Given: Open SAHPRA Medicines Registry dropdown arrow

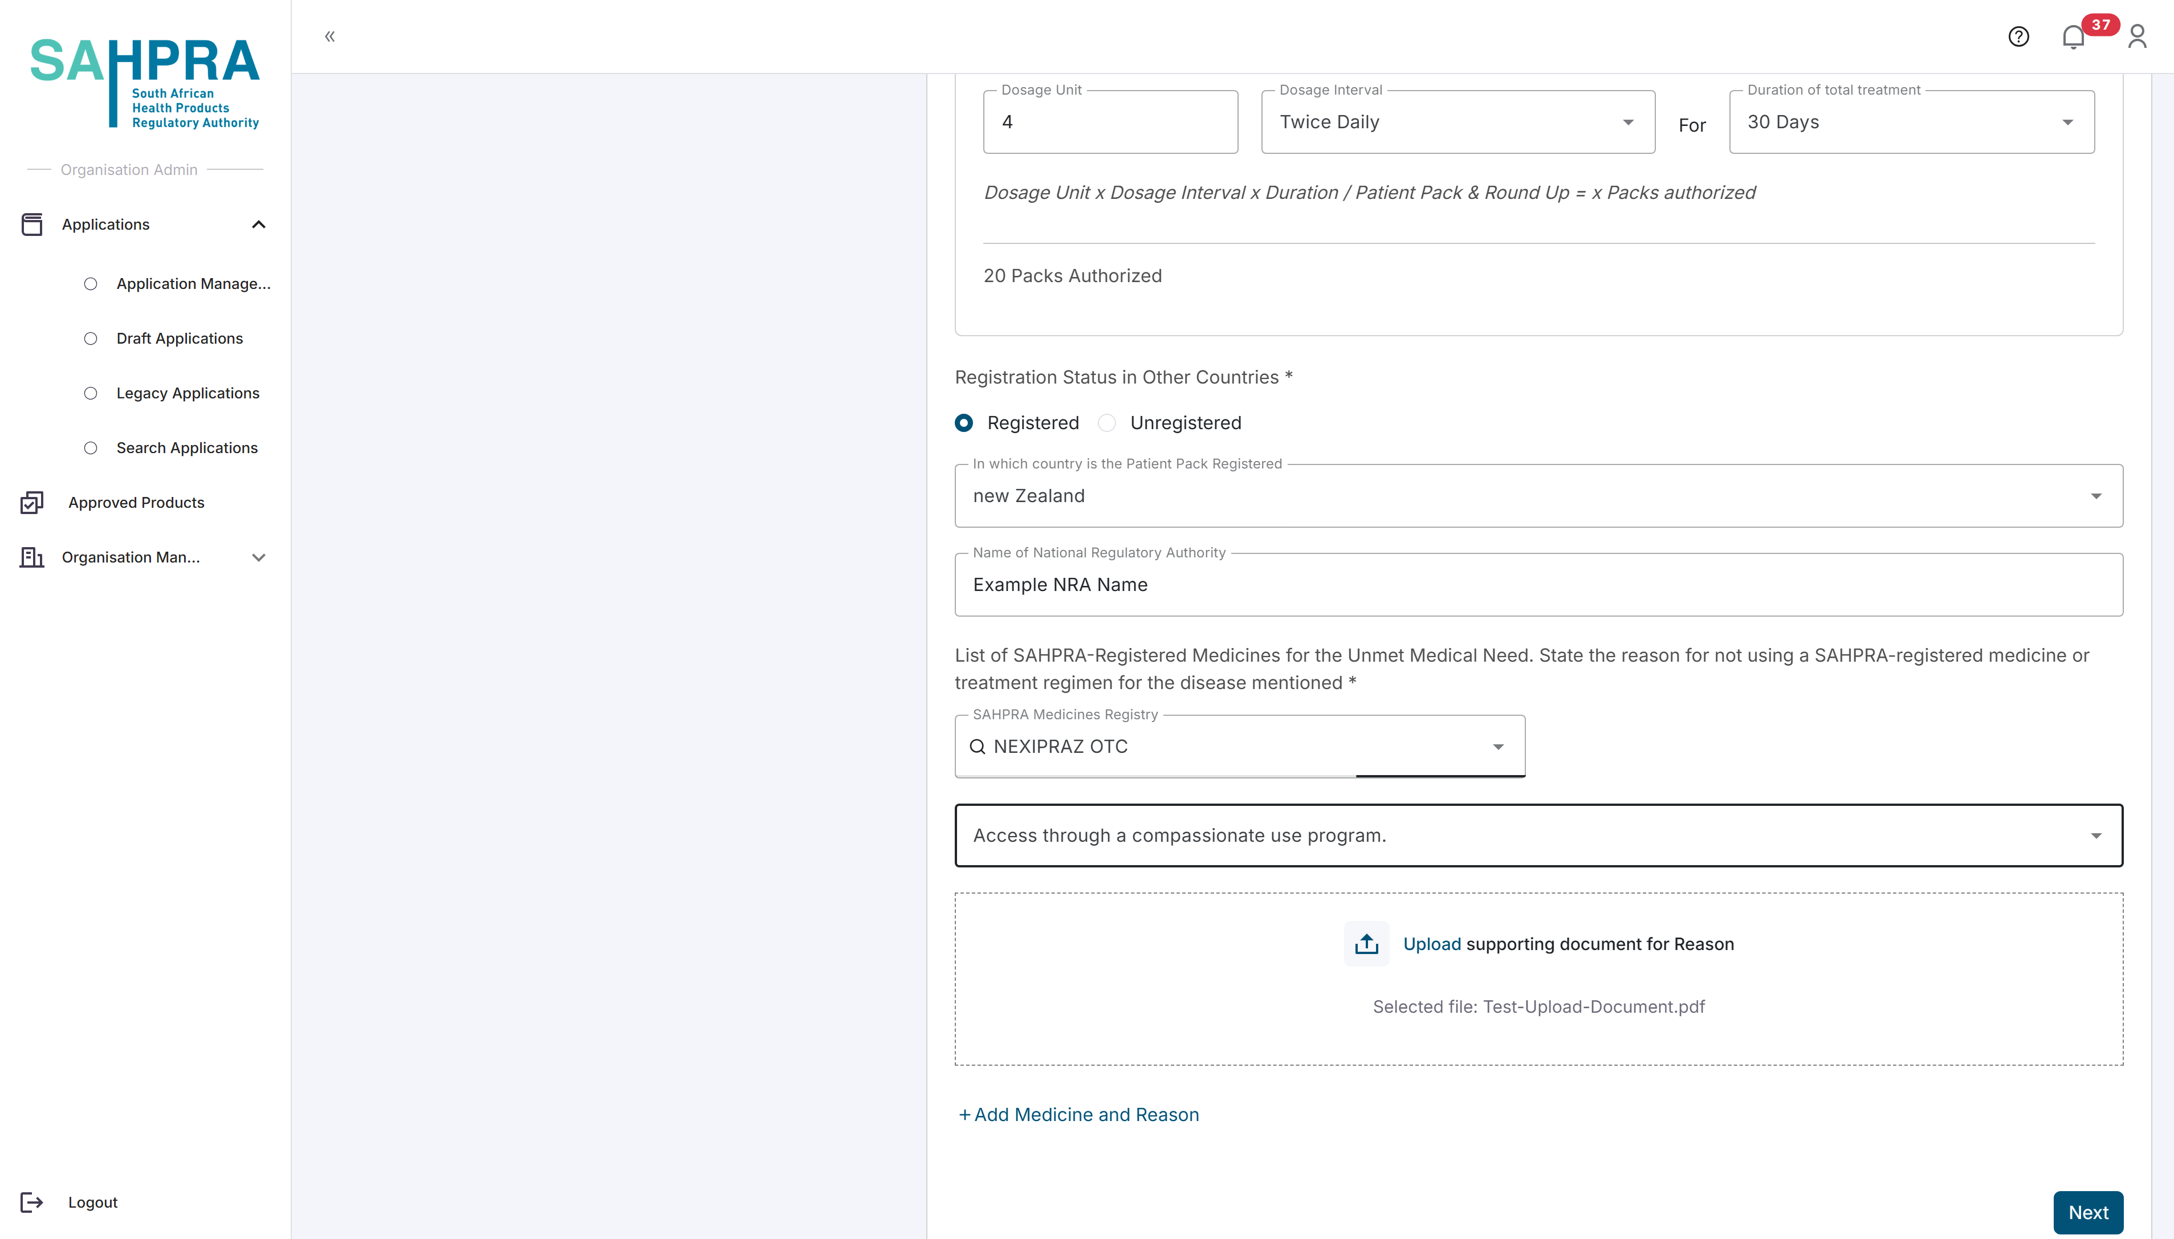Looking at the screenshot, I should coord(1499,747).
